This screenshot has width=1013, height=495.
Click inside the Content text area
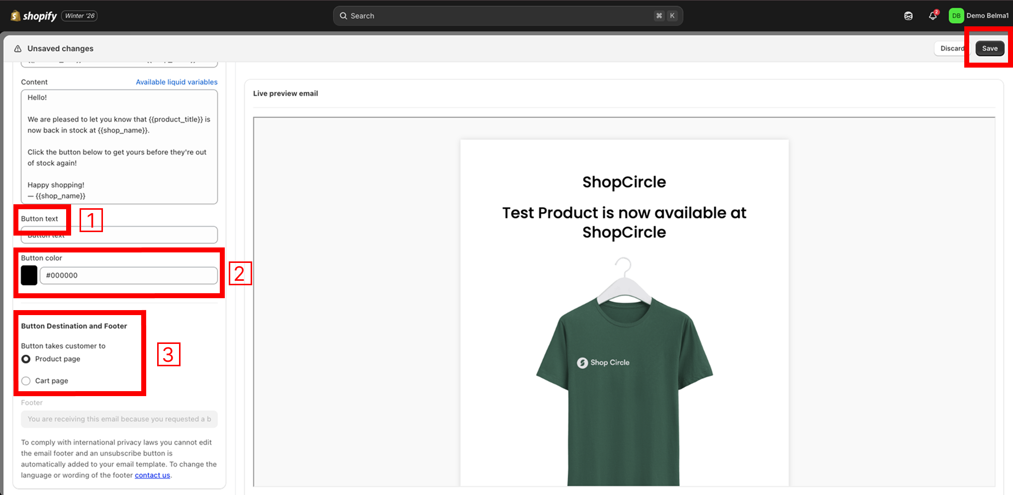(x=119, y=147)
